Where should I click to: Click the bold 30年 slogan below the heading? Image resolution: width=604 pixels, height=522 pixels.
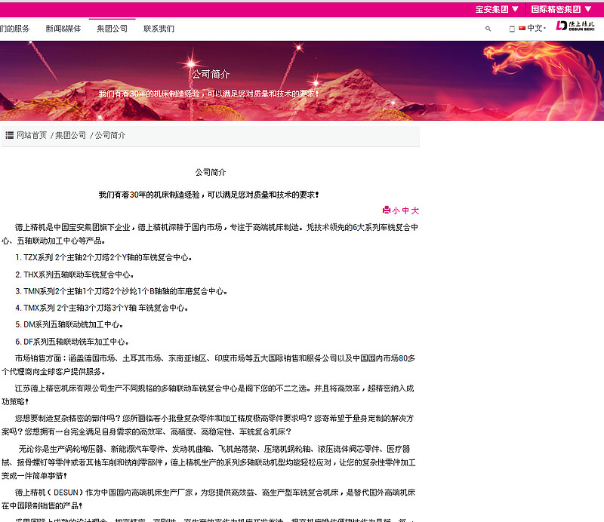tap(209, 195)
